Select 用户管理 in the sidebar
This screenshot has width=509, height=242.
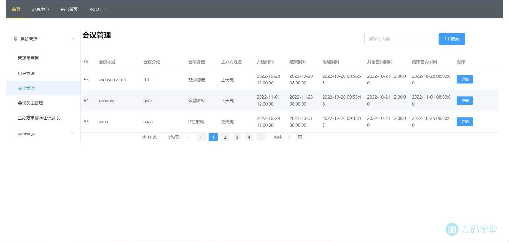click(x=43, y=73)
